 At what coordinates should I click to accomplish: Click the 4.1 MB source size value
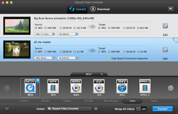pos(80,52)
